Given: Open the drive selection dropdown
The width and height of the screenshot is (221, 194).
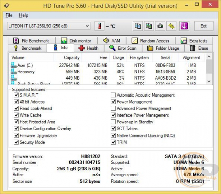Looking at the screenshot, I should [x=49, y=26].
